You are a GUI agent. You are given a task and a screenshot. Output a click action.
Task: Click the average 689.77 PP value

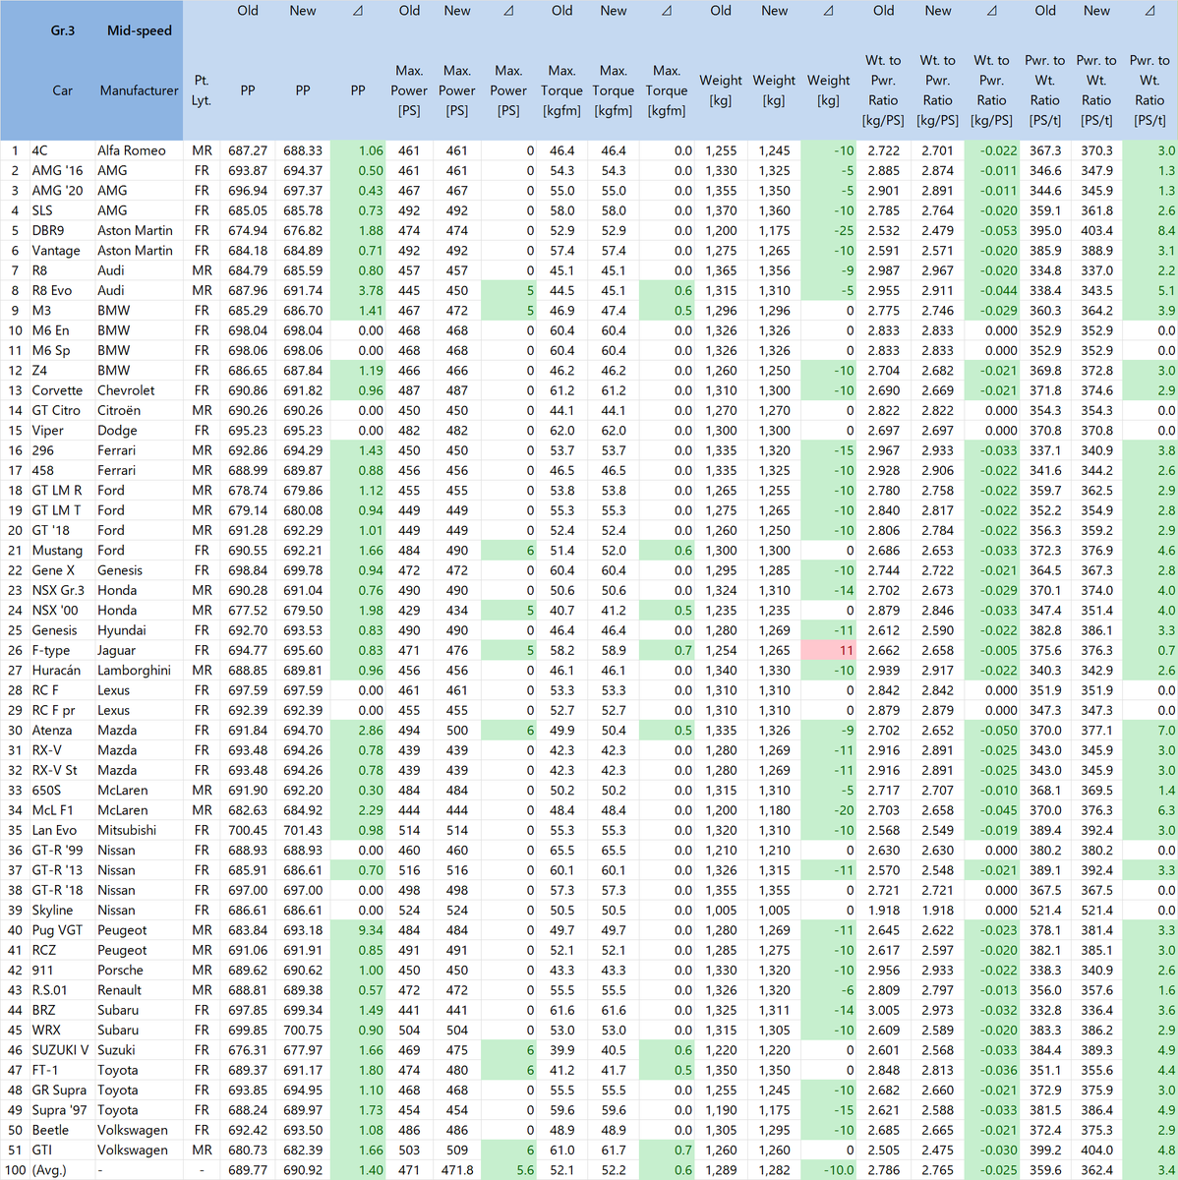point(248,1170)
